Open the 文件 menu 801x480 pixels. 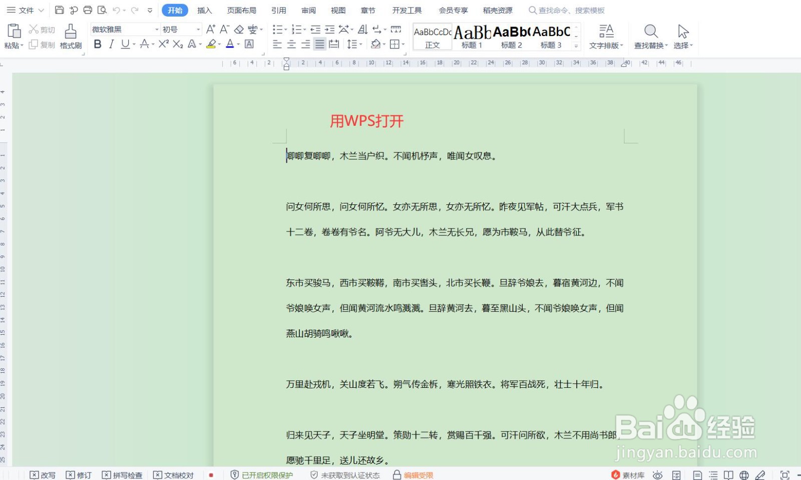[25, 10]
